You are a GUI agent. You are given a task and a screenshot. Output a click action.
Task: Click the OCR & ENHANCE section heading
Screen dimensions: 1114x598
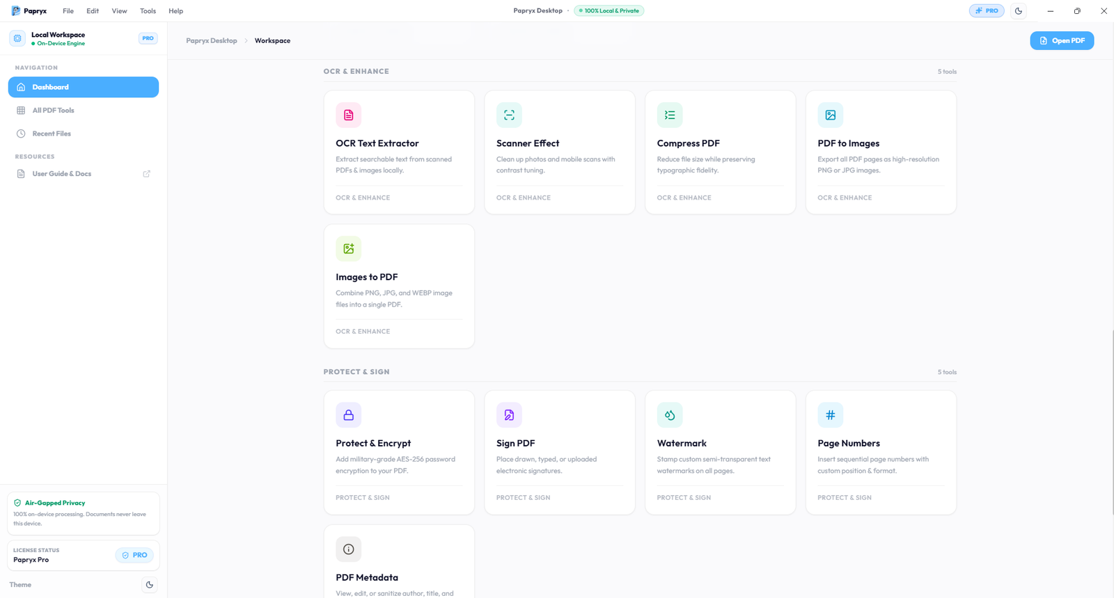[356, 72]
